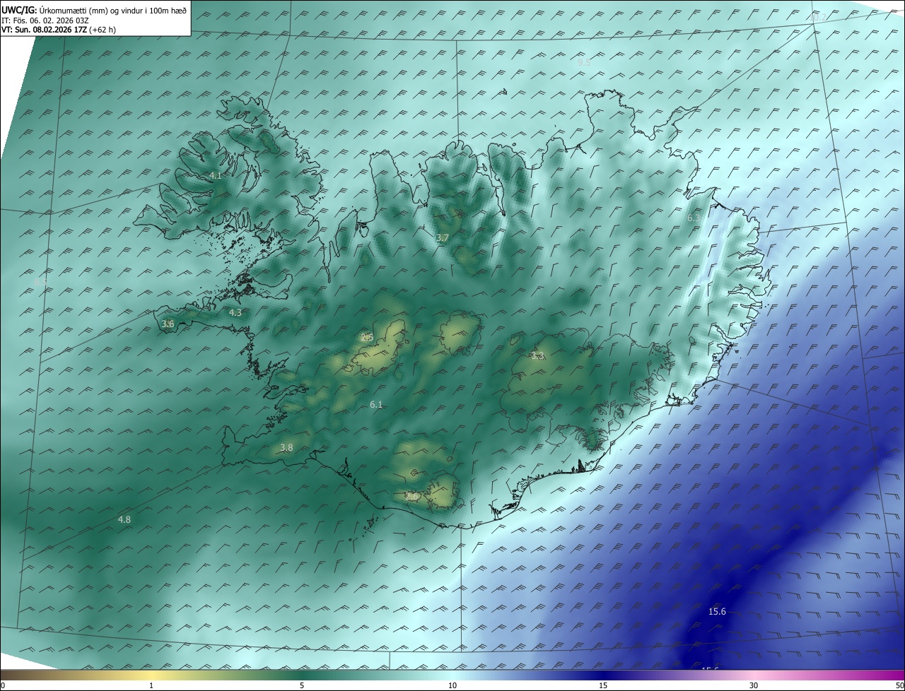Click the 4.3 value on the map

[235, 312]
